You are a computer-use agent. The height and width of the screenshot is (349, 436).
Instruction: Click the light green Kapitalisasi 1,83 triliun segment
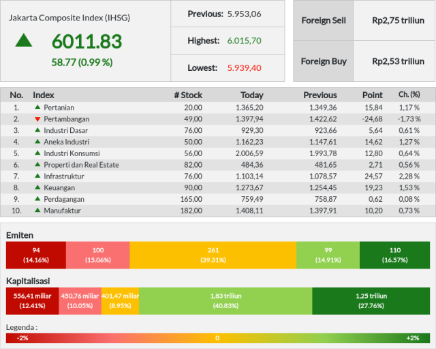tap(225, 301)
